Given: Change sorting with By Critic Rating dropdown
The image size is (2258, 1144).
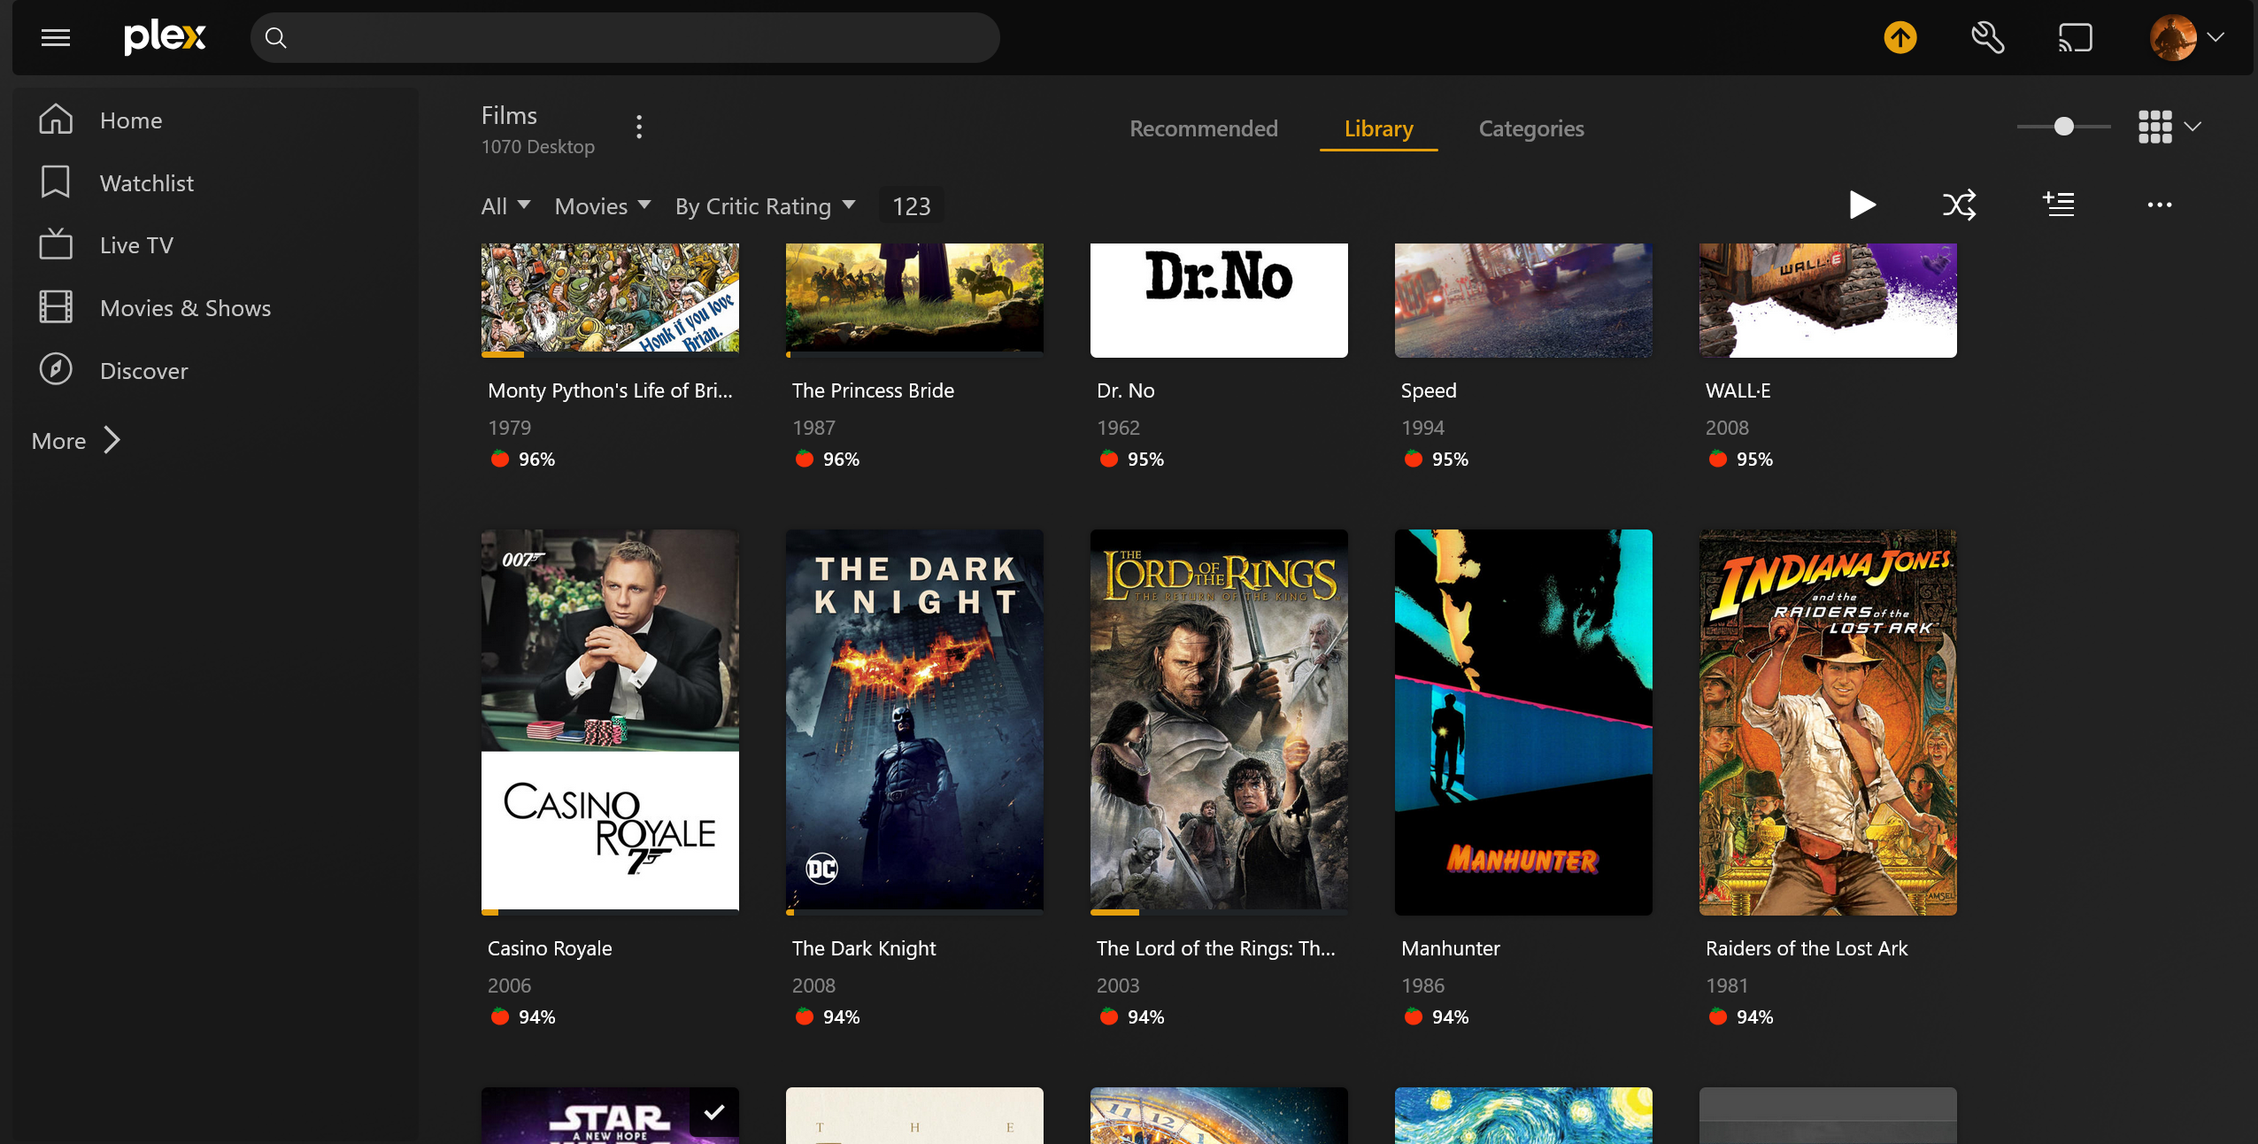Looking at the screenshot, I should [x=765, y=206].
